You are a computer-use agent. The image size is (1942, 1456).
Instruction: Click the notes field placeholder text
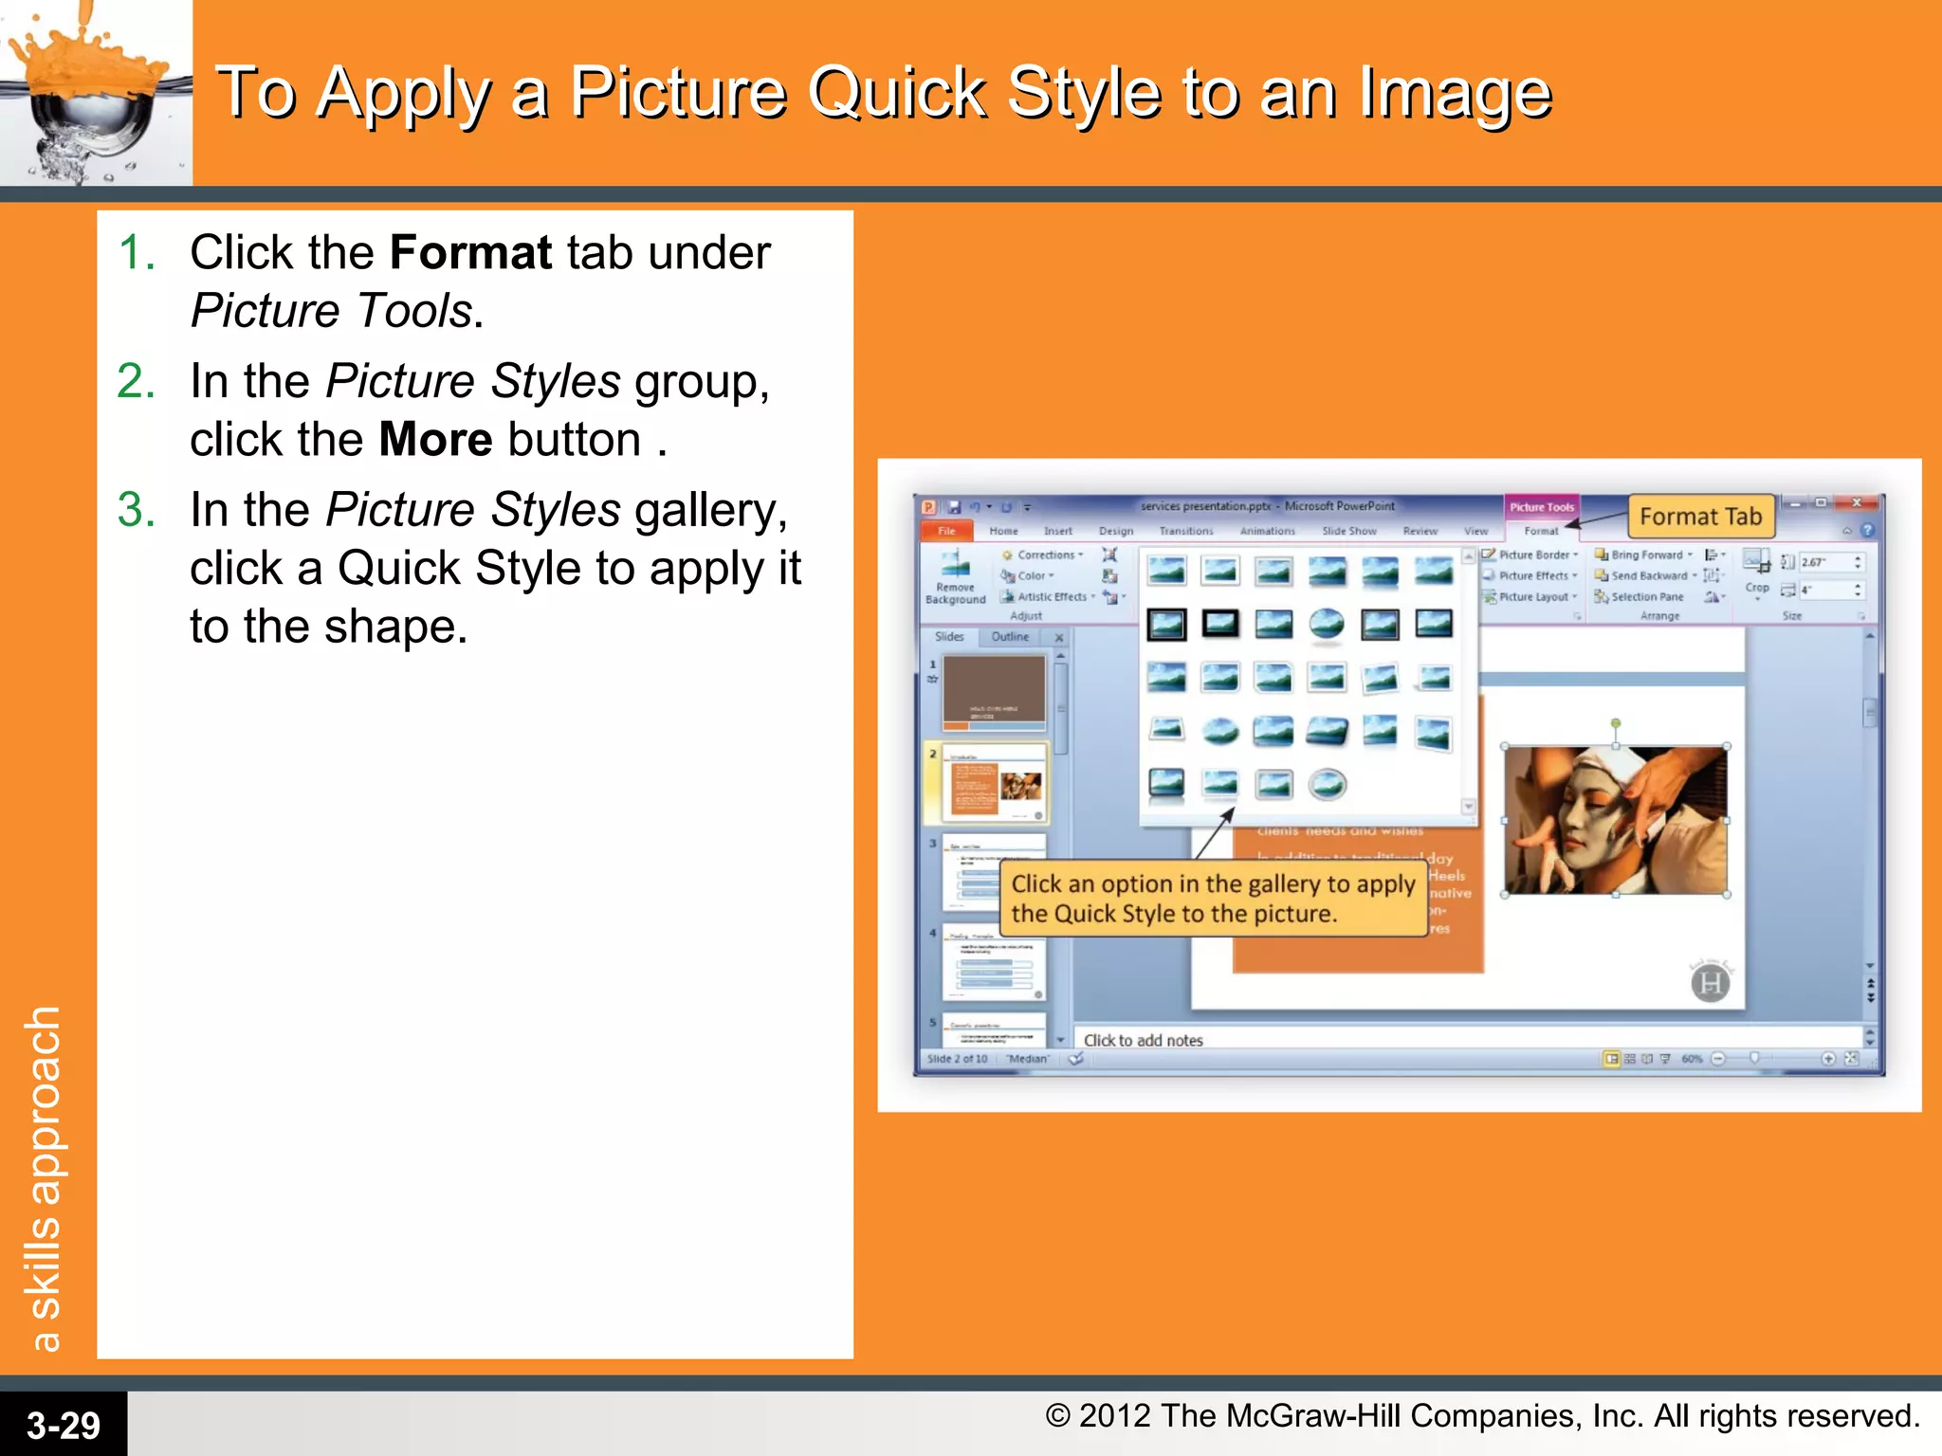point(1143,1040)
